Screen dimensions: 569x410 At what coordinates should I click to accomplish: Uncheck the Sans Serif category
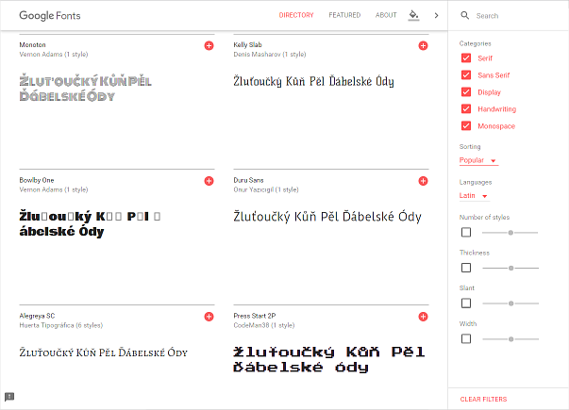[x=466, y=75]
